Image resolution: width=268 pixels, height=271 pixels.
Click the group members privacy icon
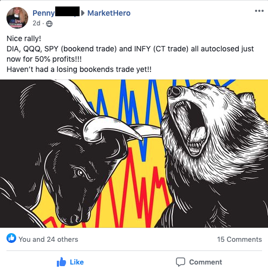[x=49, y=24]
